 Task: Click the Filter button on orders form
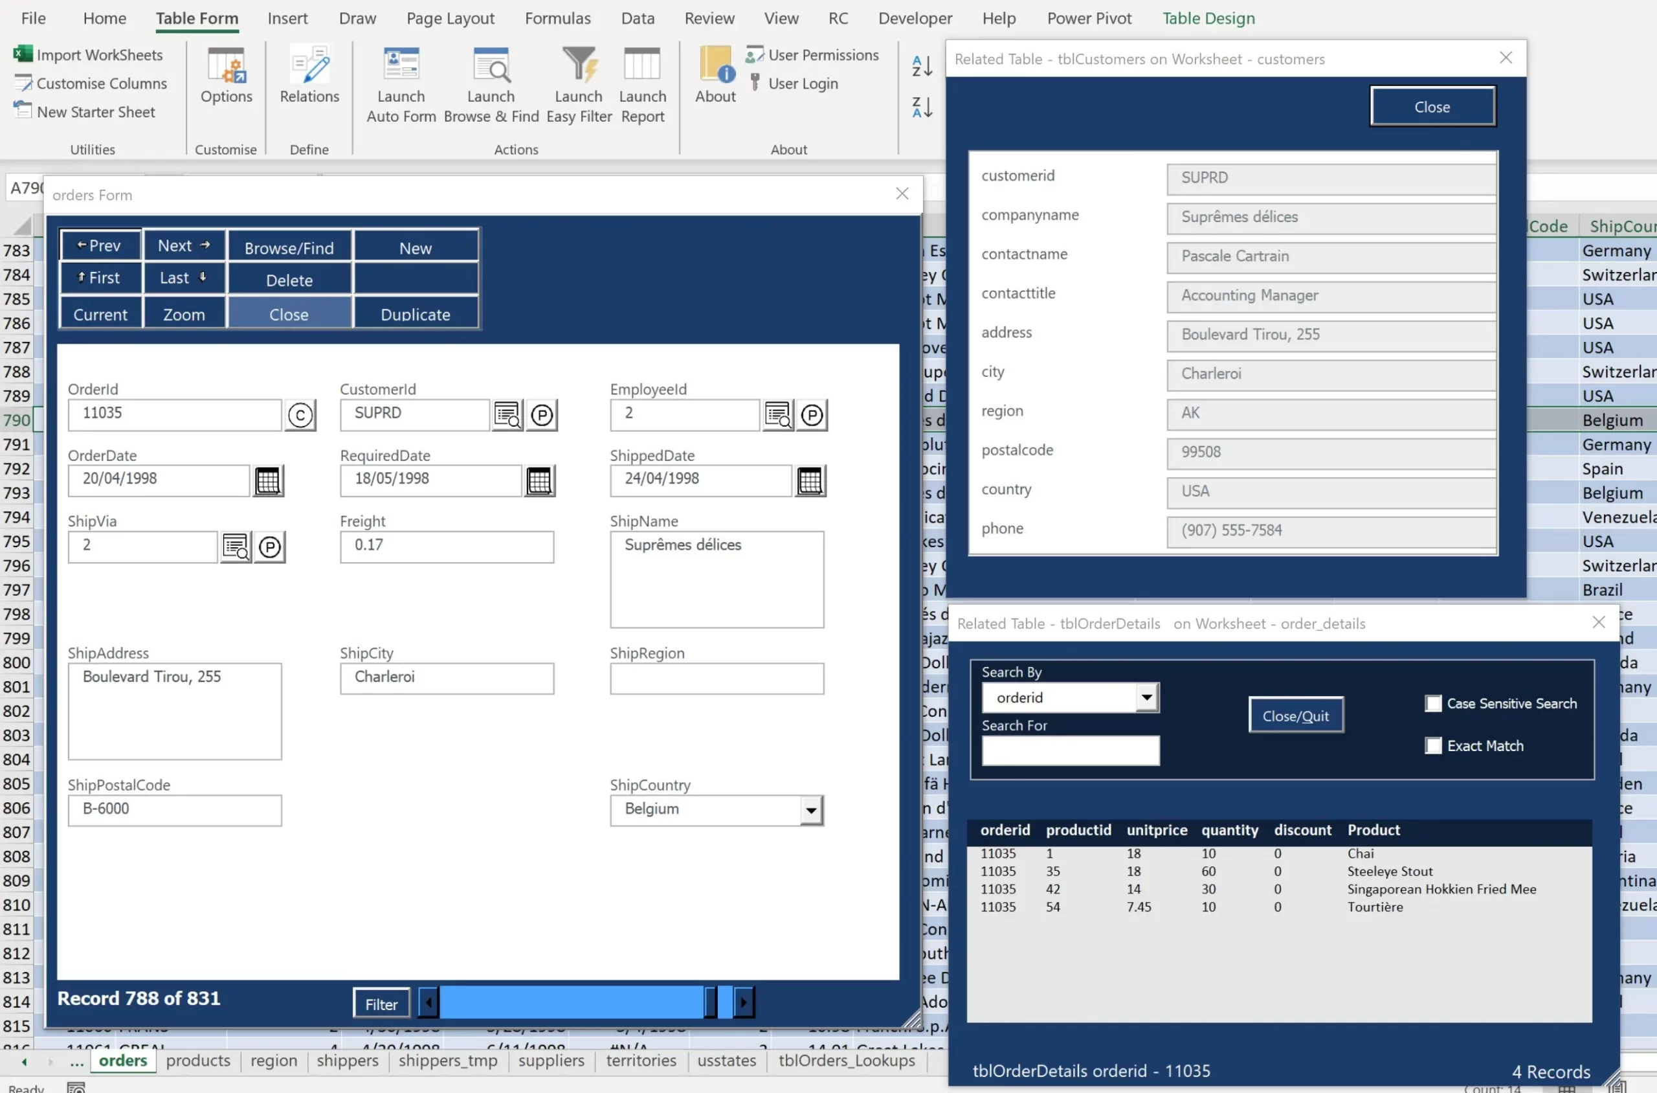pos(381,1004)
